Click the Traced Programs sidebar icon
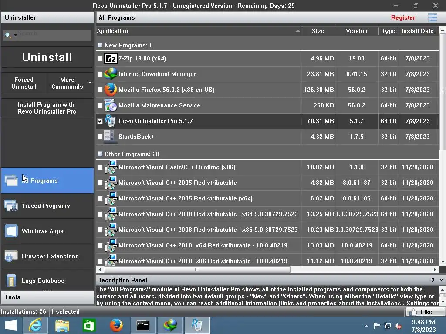446x334 pixels. point(11,206)
